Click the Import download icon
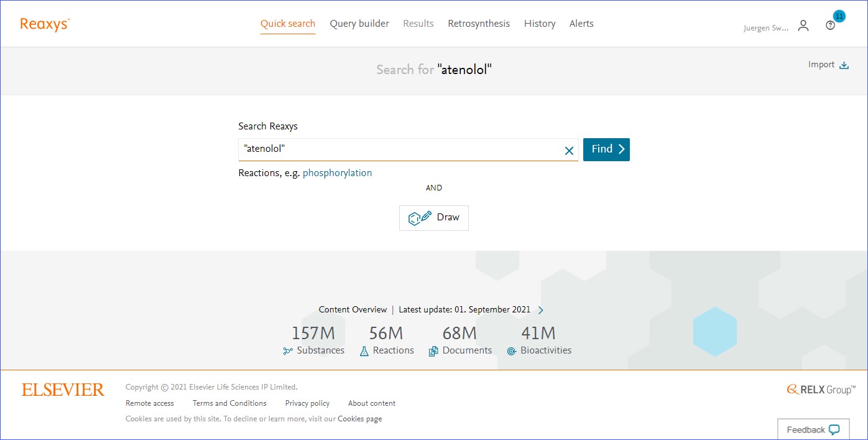Image resolution: width=868 pixels, height=440 pixels. [x=844, y=65]
